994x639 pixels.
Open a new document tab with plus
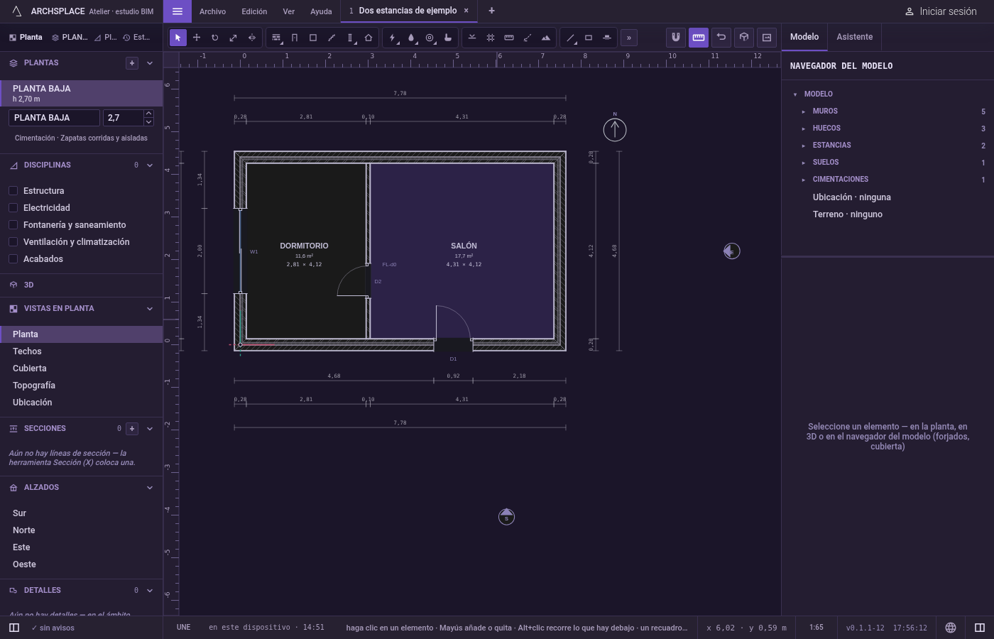[491, 11]
